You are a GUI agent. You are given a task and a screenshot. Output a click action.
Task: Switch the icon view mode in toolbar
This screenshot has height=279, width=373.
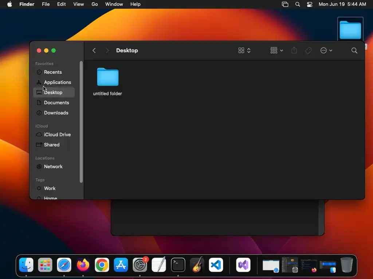click(x=244, y=50)
